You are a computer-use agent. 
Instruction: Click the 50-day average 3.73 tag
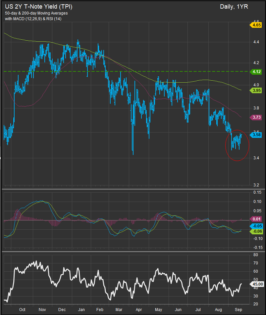(256, 117)
